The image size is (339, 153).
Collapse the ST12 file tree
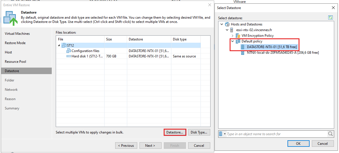point(59,45)
